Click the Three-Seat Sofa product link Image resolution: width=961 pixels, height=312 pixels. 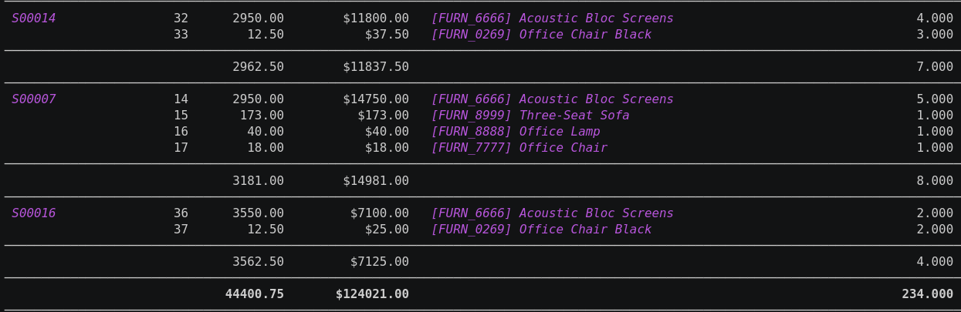tap(530, 116)
